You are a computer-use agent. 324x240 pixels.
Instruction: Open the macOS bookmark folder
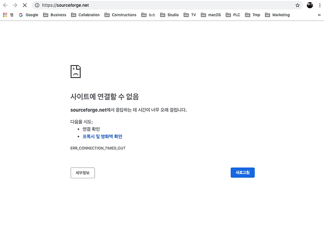click(x=211, y=15)
